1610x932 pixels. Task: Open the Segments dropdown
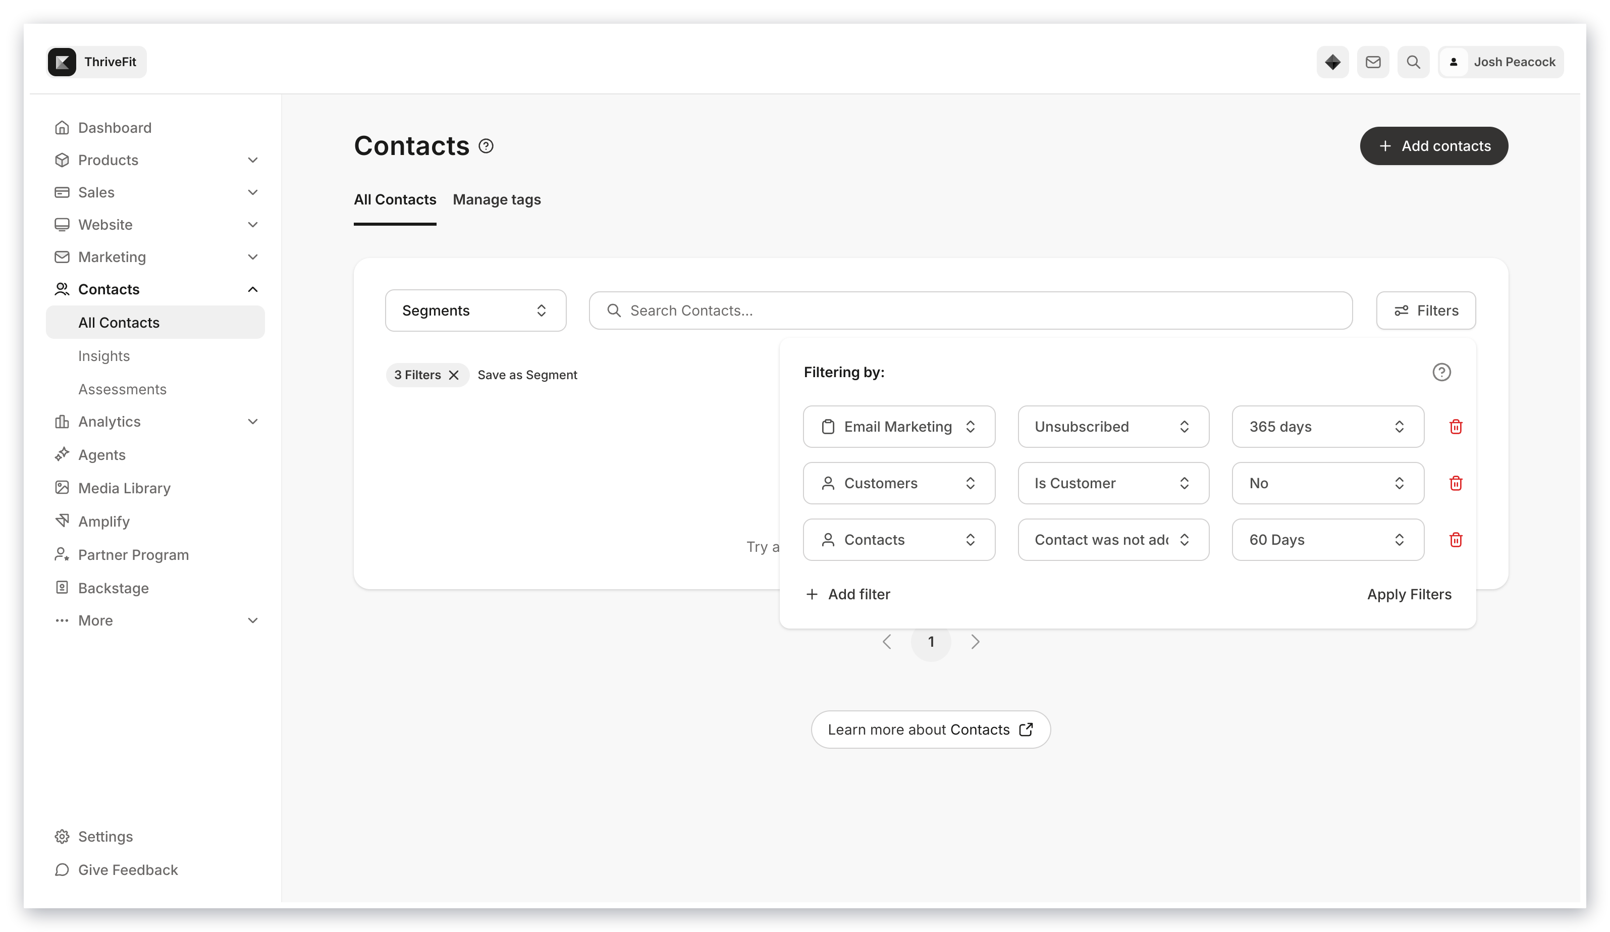[475, 310]
